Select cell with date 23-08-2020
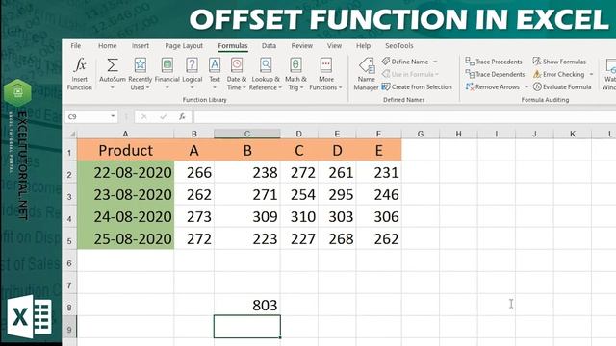The width and height of the screenshot is (616, 346). (x=126, y=194)
